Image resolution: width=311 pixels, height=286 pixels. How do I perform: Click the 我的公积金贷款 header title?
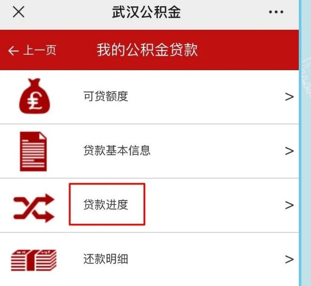point(147,50)
